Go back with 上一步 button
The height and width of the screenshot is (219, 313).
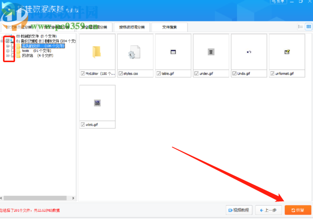[268, 210]
